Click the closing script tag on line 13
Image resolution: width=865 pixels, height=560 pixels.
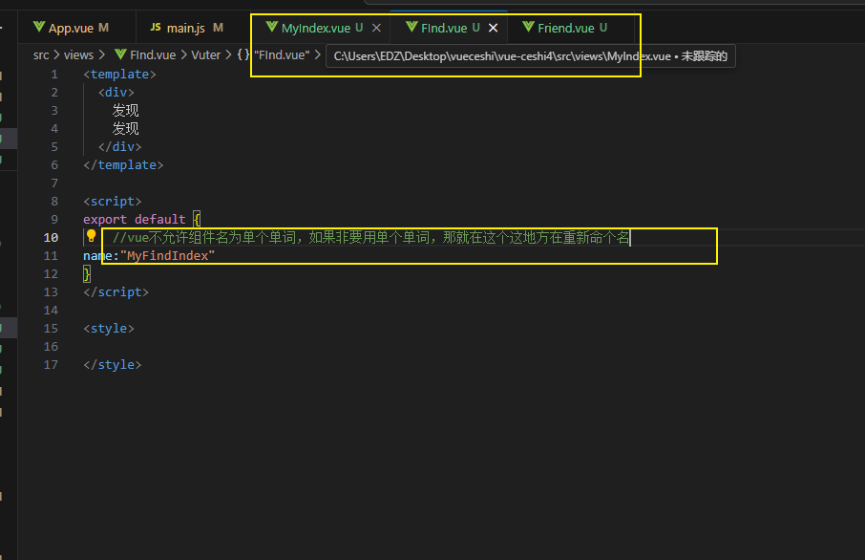116,292
